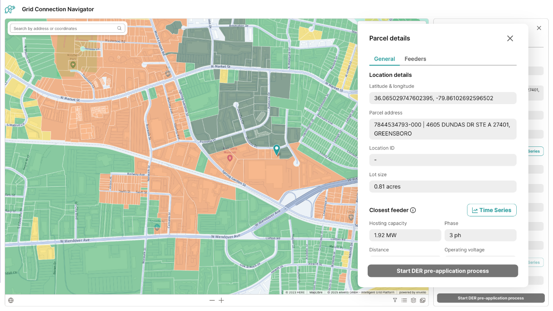Image resolution: width=553 pixels, height=311 pixels.
Task: Open the map layers panel
Action: tap(413, 300)
